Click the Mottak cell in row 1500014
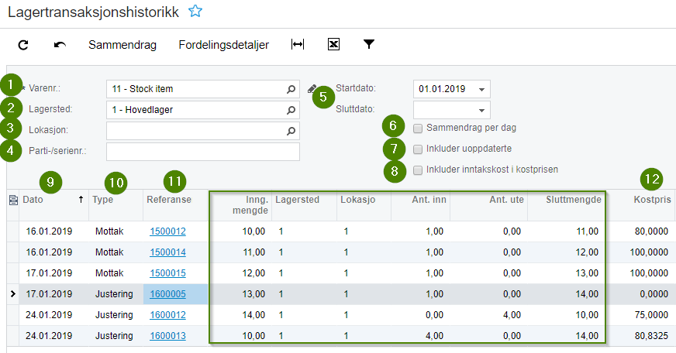This screenshot has width=676, height=353. click(x=116, y=252)
